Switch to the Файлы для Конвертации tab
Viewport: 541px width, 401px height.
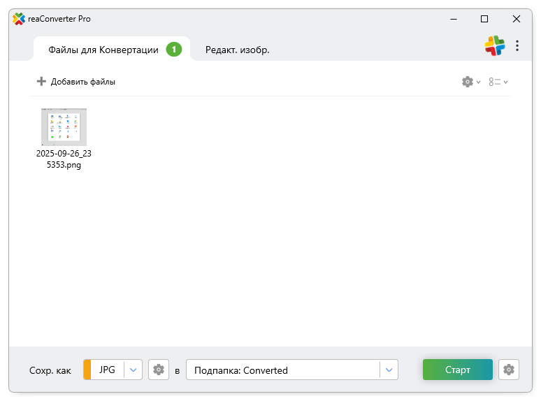click(x=103, y=50)
